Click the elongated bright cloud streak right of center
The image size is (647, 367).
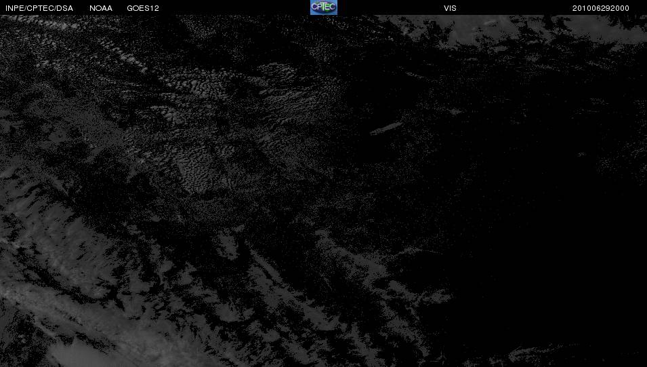click(x=386, y=128)
